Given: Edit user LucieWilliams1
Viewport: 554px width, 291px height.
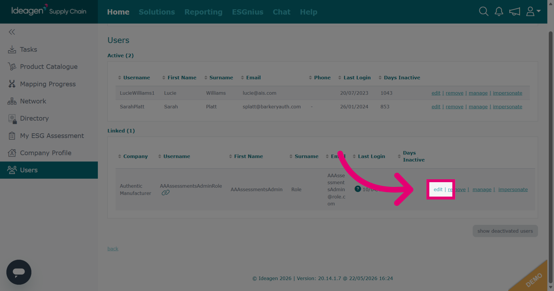Looking at the screenshot, I should [436, 93].
